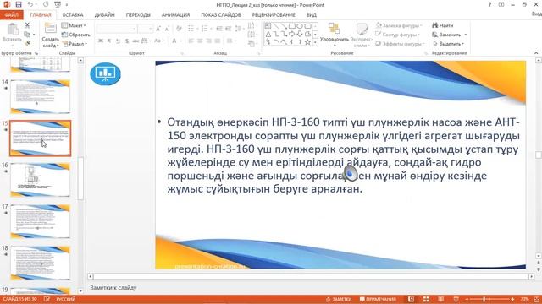Select slide 14 thumbnail
Image resolution: width=542 pixels, height=304 pixels.
click(x=40, y=96)
